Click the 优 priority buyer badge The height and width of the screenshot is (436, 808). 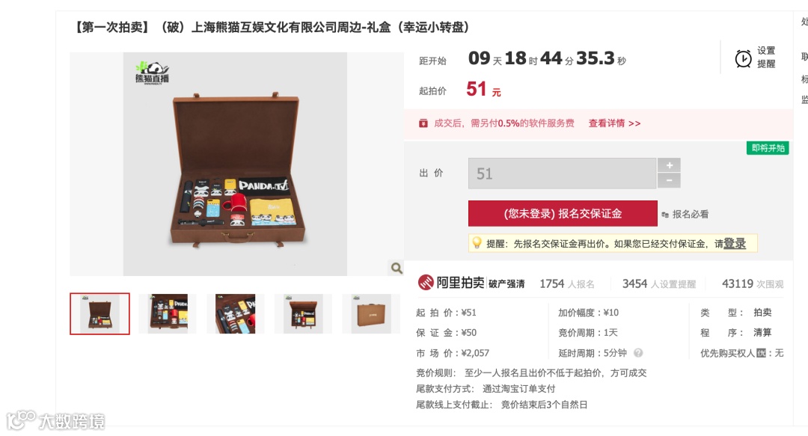coord(761,353)
